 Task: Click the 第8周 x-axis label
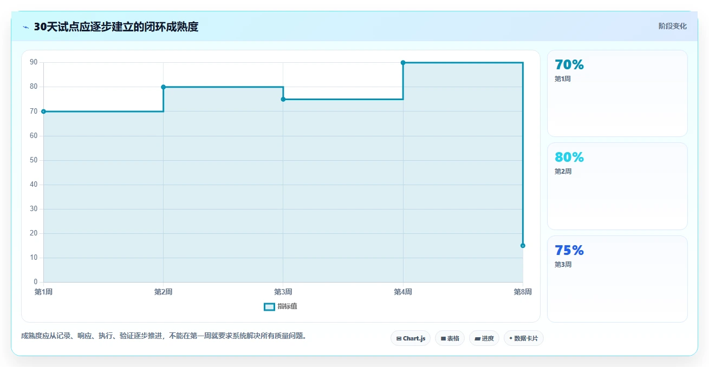coord(523,292)
